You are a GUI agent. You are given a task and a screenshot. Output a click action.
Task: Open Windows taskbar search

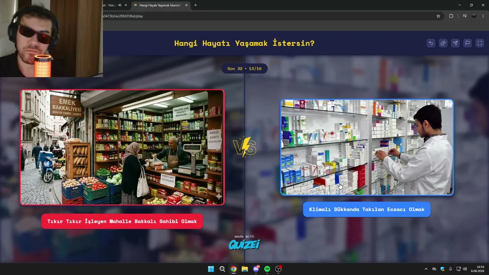tap(222, 269)
